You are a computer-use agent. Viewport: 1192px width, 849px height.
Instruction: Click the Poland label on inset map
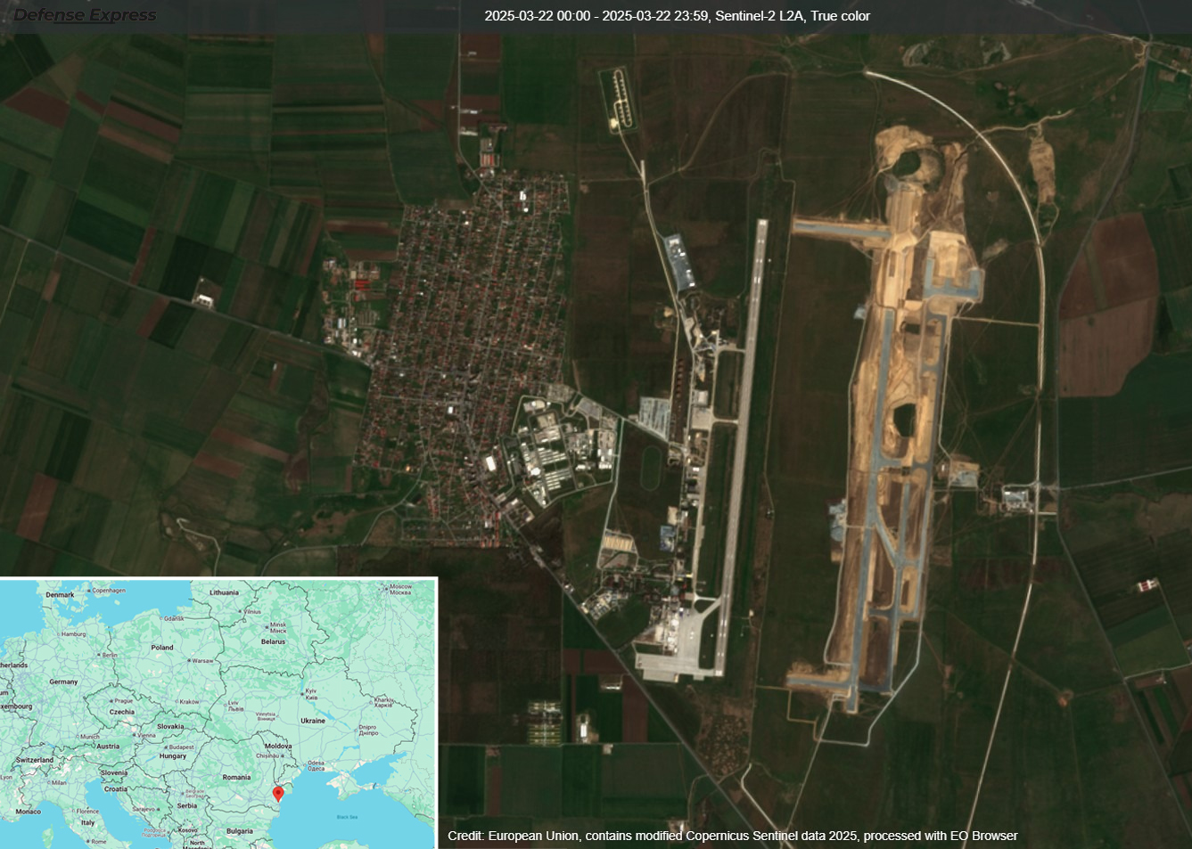point(162,648)
